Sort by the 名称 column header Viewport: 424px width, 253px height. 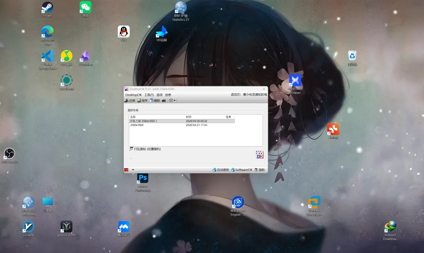pyautogui.click(x=157, y=117)
